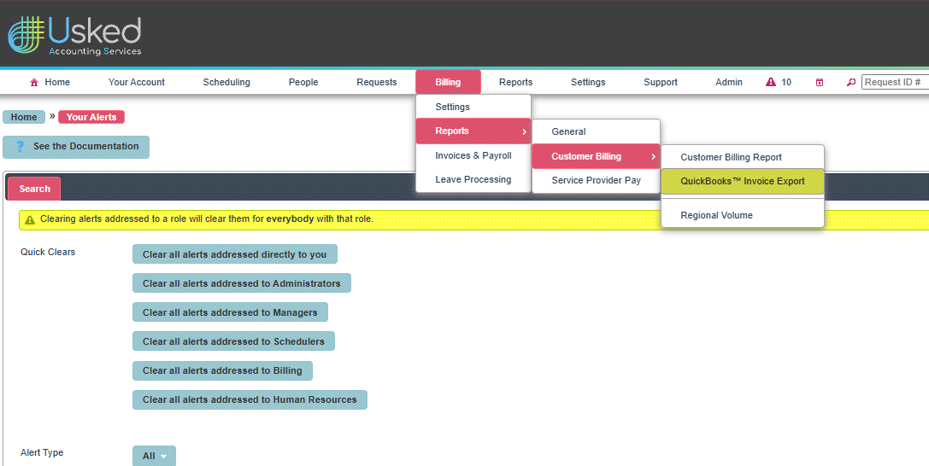Open See the Documentation button
This screenshot has height=466, width=929.
coord(76,147)
